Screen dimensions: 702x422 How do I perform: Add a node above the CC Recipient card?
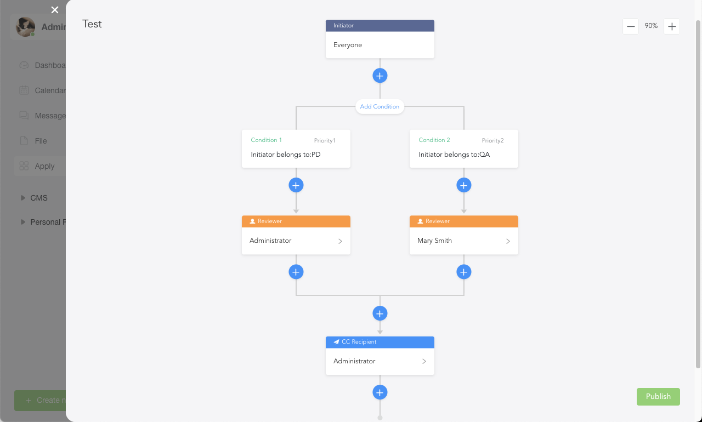[380, 313]
